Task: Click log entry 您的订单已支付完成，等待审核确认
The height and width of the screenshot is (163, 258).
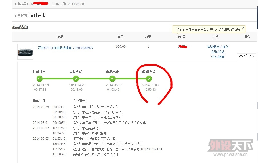Action: (x=97, y=112)
